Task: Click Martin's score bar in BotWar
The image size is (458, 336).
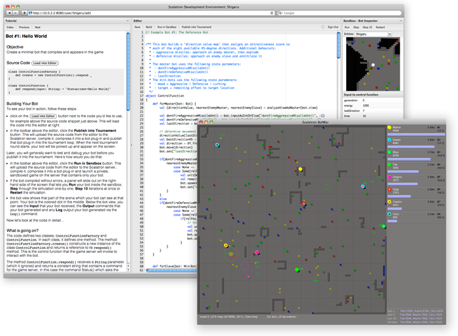Action: click(416, 135)
